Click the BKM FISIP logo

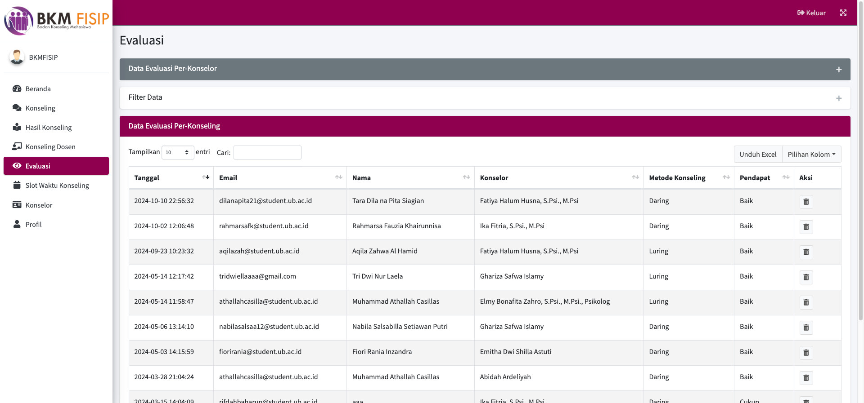56,20
